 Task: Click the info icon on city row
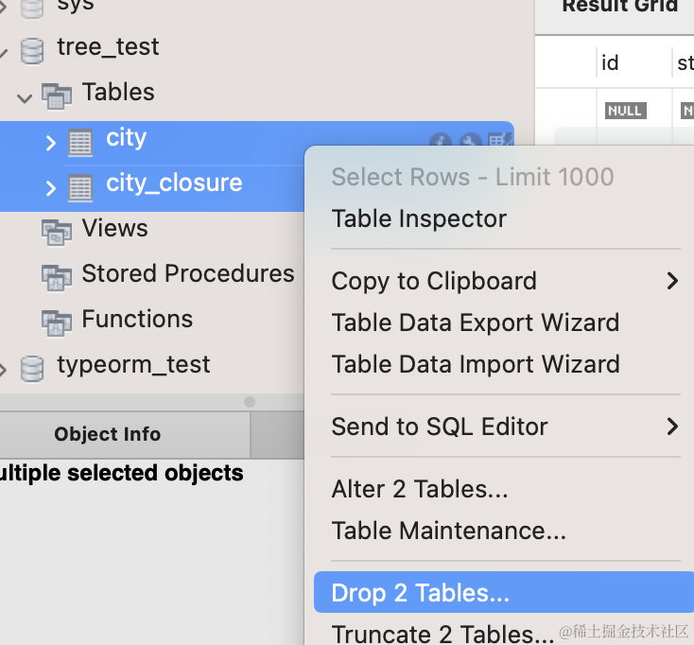(440, 142)
